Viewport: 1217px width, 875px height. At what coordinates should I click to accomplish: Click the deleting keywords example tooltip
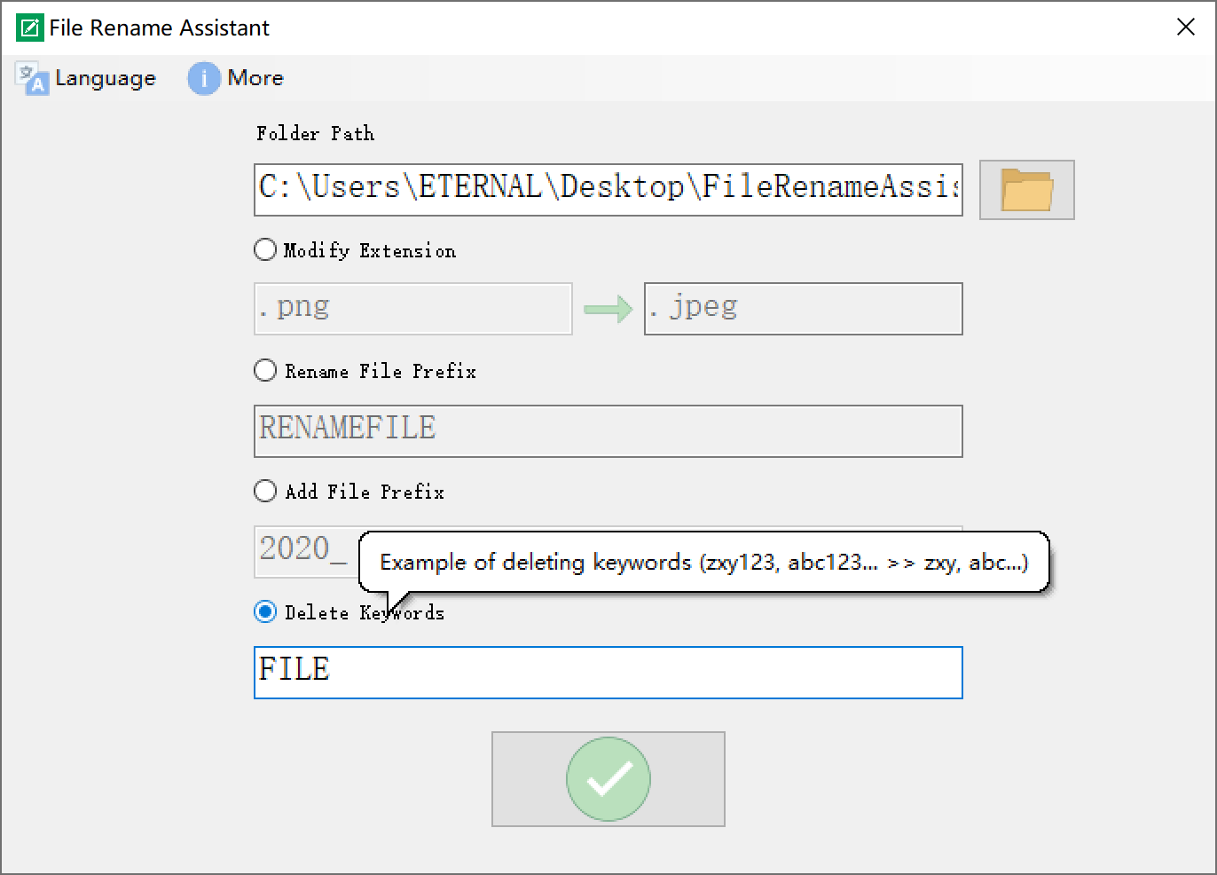coord(703,562)
